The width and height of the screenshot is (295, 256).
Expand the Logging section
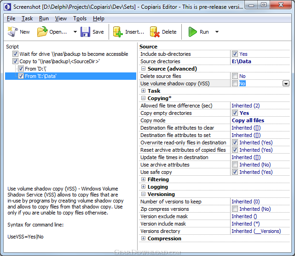(x=144, y=187)
